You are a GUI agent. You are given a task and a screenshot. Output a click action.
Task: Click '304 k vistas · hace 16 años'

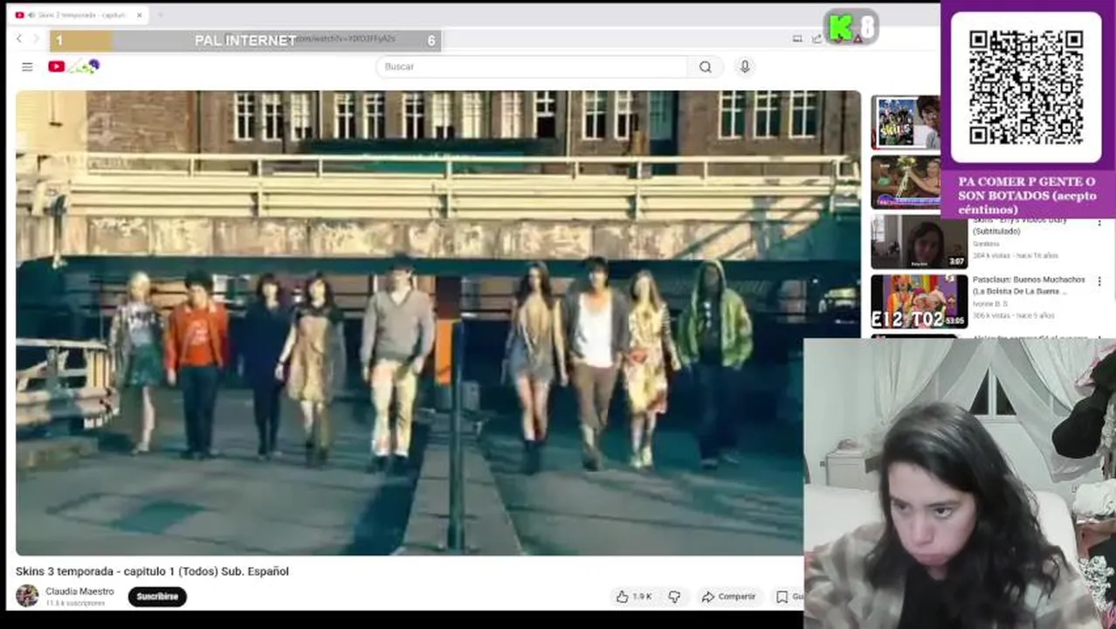tap(1015, 256)
